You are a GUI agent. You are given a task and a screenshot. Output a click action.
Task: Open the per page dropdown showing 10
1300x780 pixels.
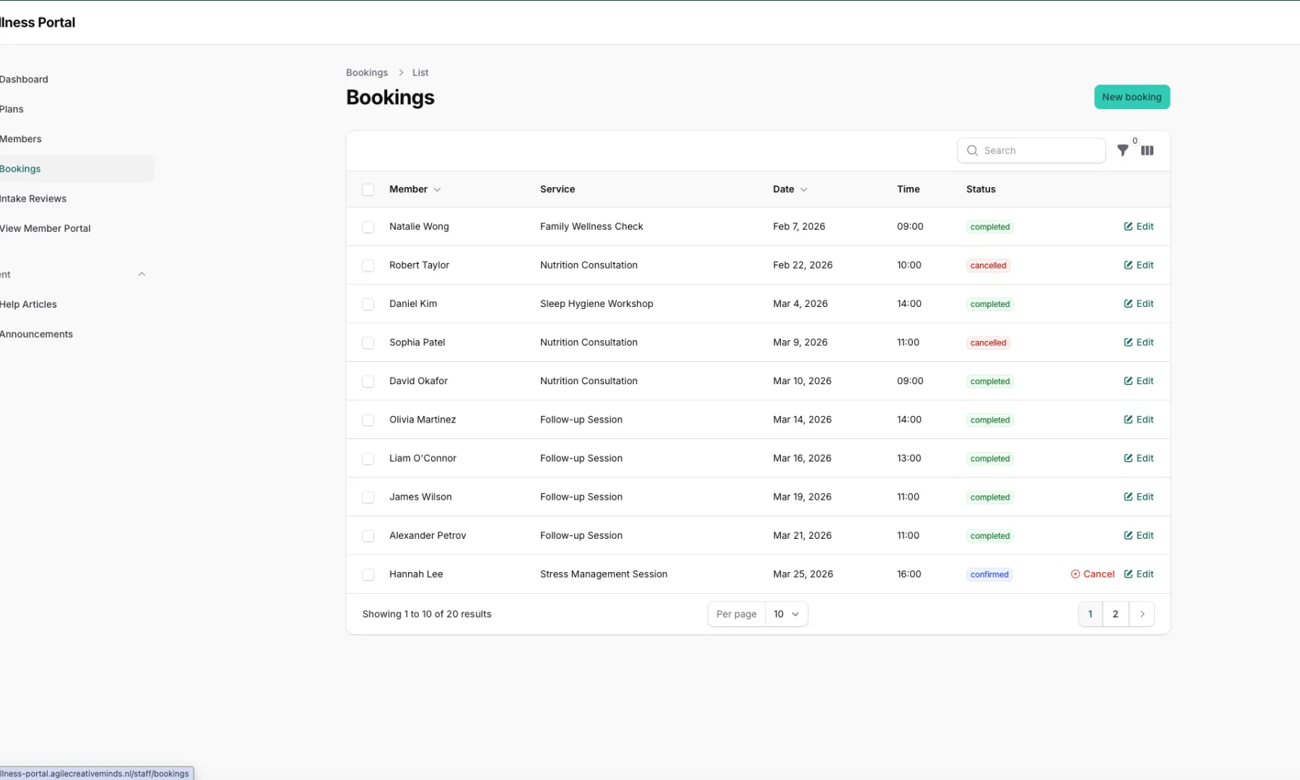786,614
